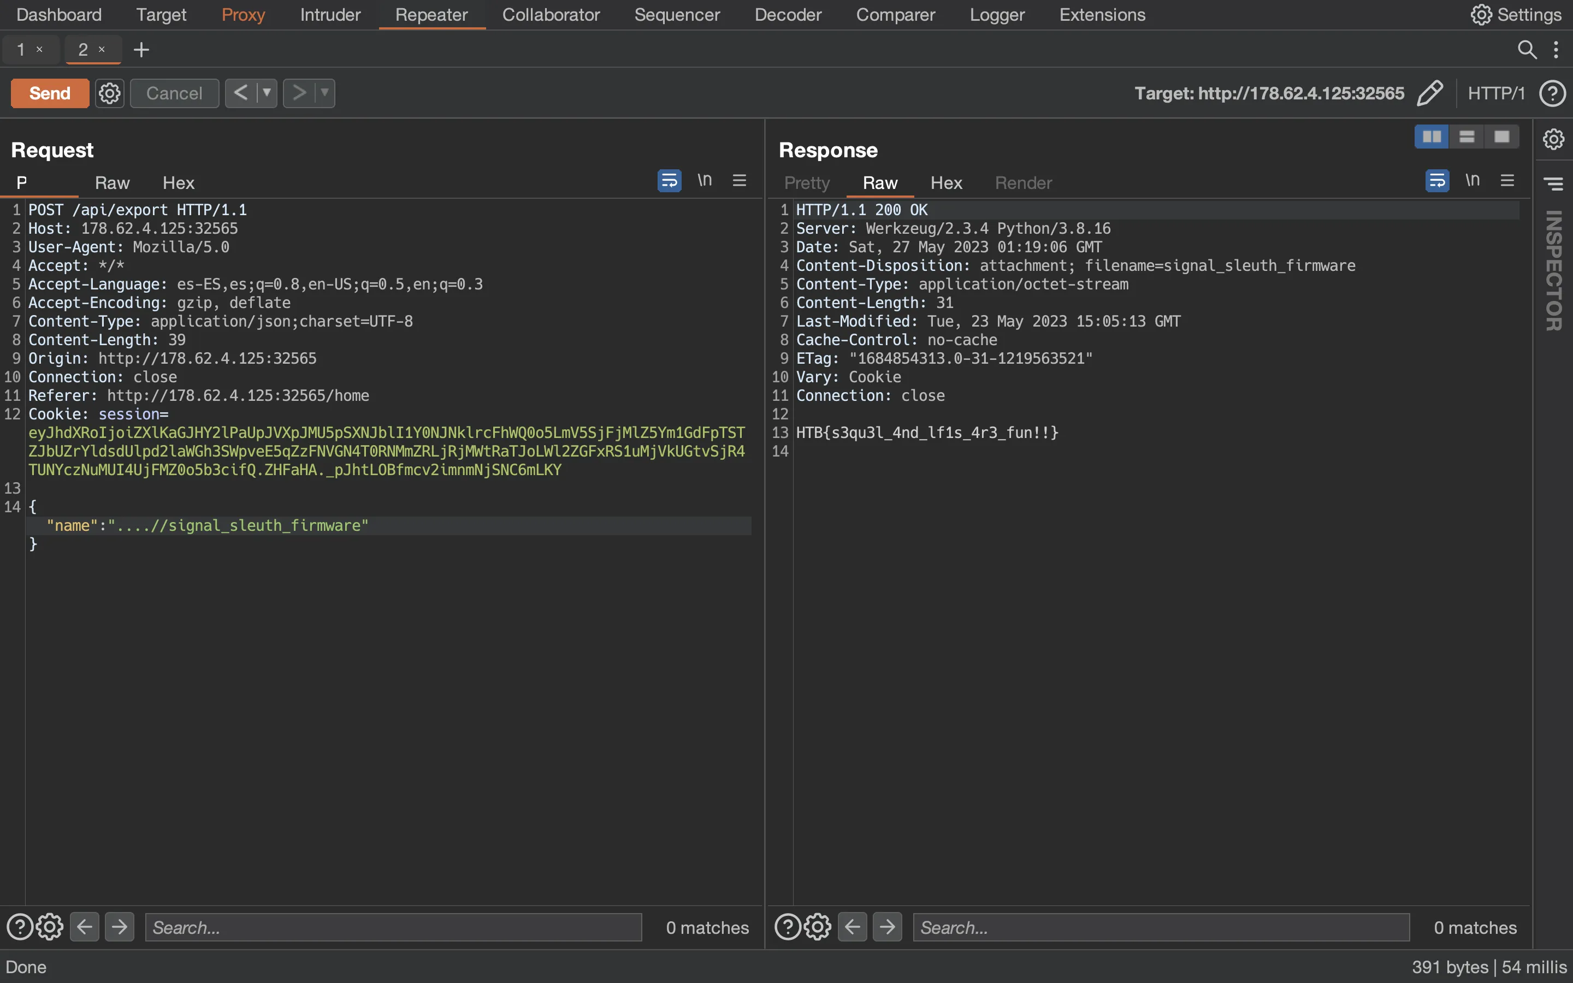Edit target with the pencil icon
1573x983 pixels.
1429,93
